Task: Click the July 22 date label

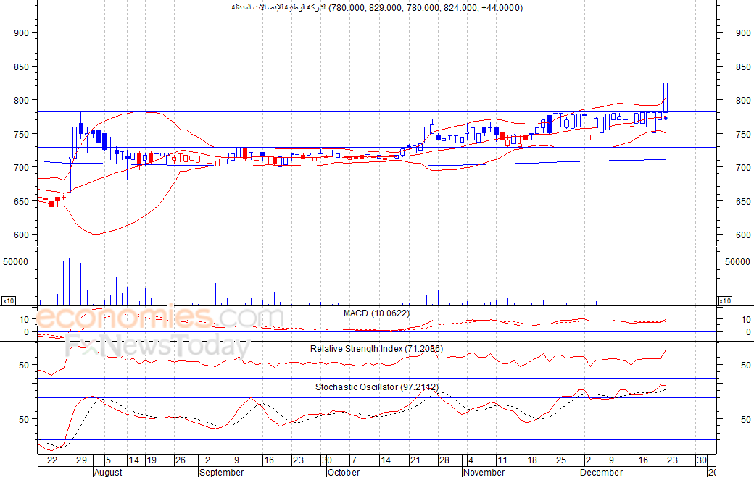Action: coord(52,460)
